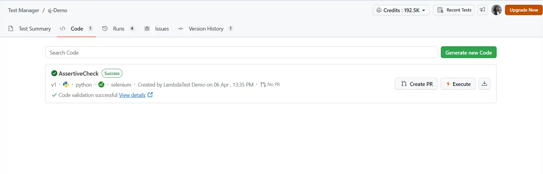The height and width of the screenshot is (174, 543).
Task: Click the Execute button
Action: tap(458, 84)
